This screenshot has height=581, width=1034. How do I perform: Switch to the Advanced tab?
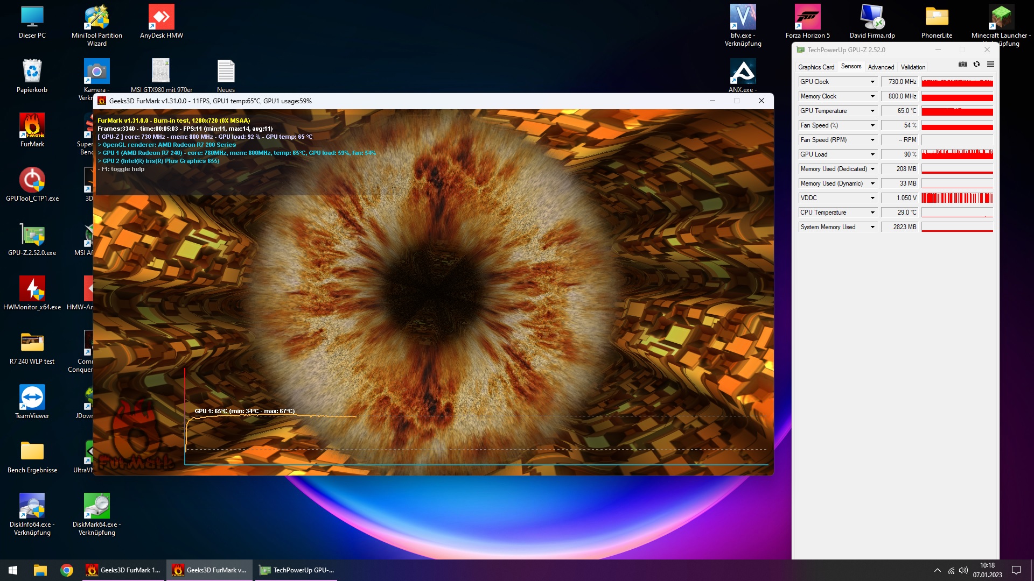881,67
